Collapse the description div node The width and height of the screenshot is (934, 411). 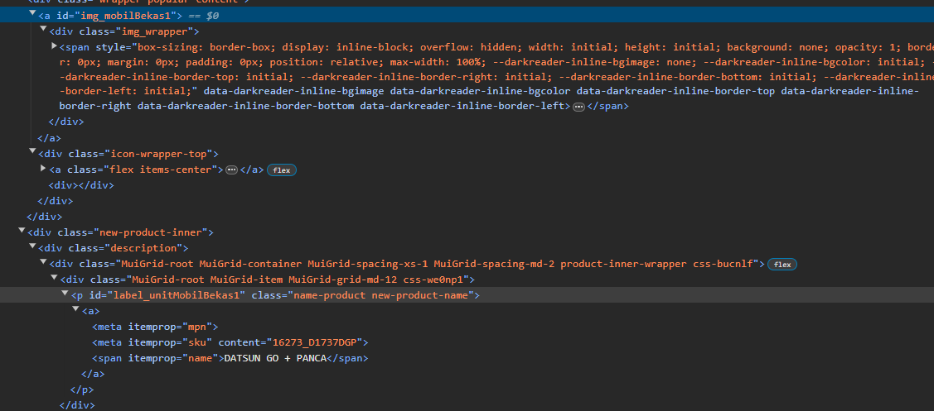tap(32, 247)
